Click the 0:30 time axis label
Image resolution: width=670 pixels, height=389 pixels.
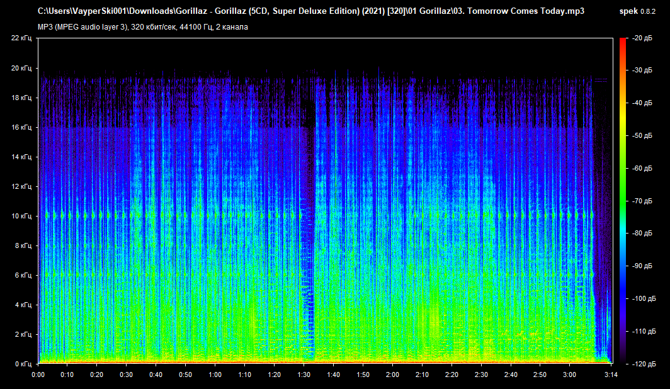127,375
